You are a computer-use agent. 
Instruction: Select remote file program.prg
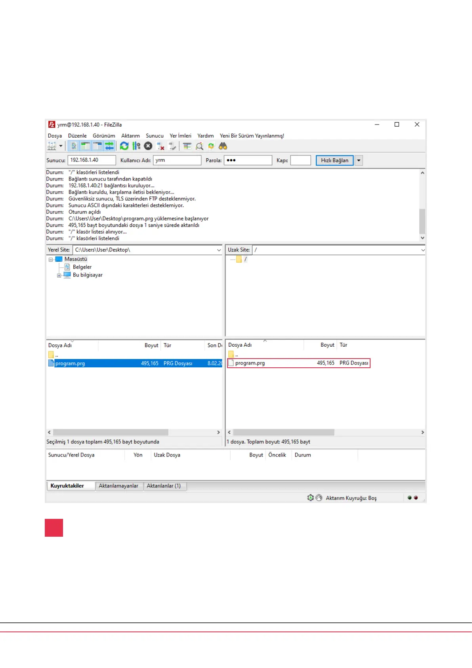298,363
